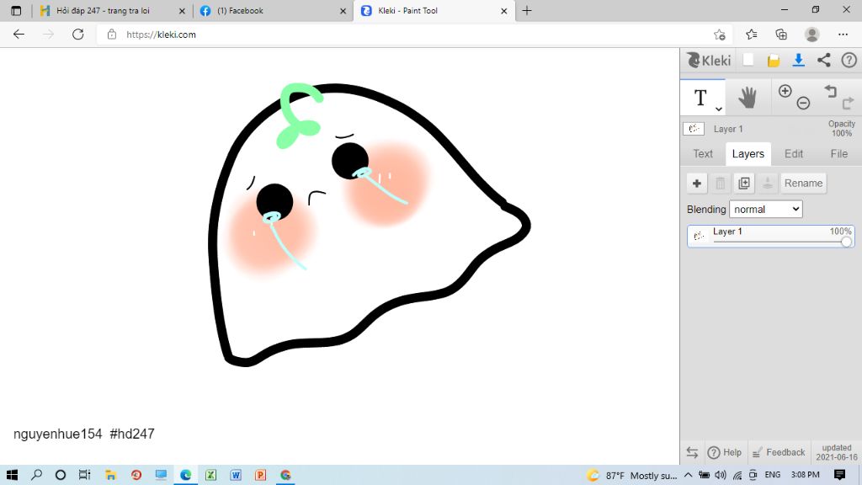Close the Hỏi đáp 247 tab

coord(182,10)
